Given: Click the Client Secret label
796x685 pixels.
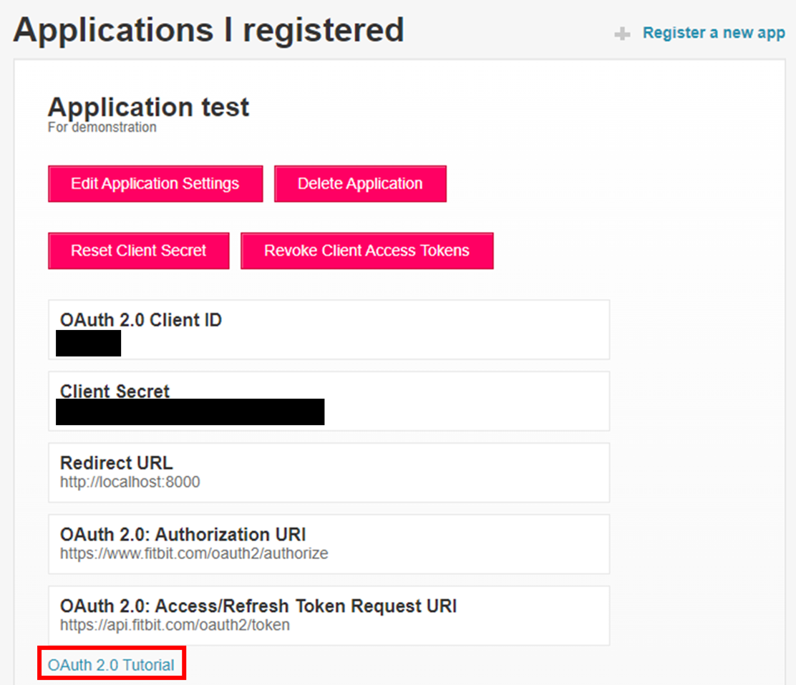Looking at the screenshot, I should click(114, 391).
